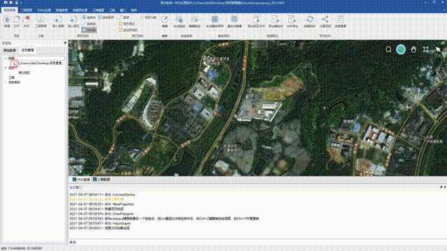The height and width of the screenshot is (251, 447).
Task: Click the share project icon
Action: tap(325, 20)
